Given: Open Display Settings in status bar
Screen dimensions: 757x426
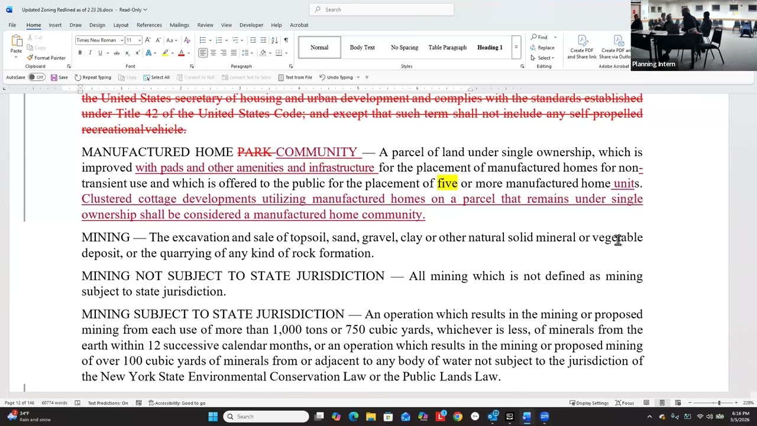Looking at the screenshot, I should pyautogui.click(x=589, y=403).
